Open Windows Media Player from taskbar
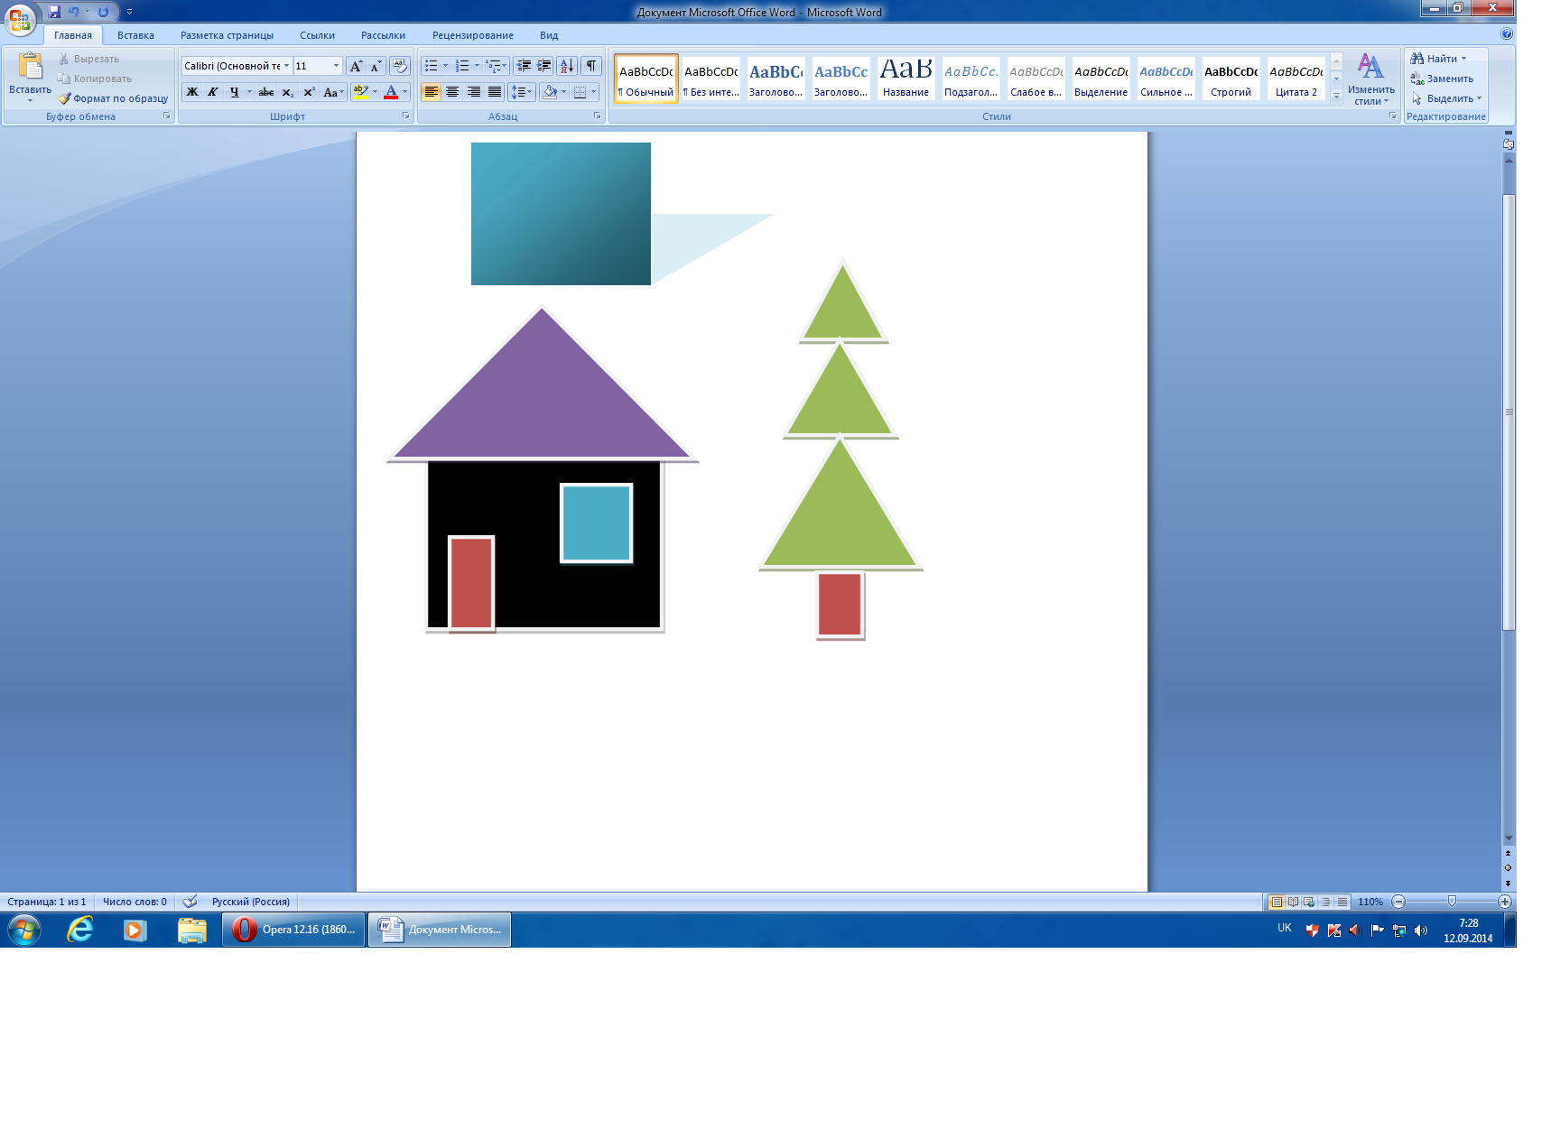Screen dimensions: 1551x1148 135,930
